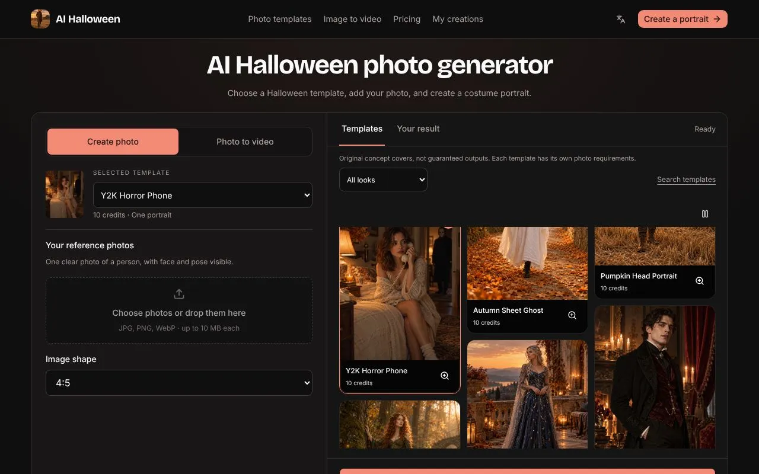759x474 pixels.
Task: Select the Your result tab
Action: coord(418,129)
